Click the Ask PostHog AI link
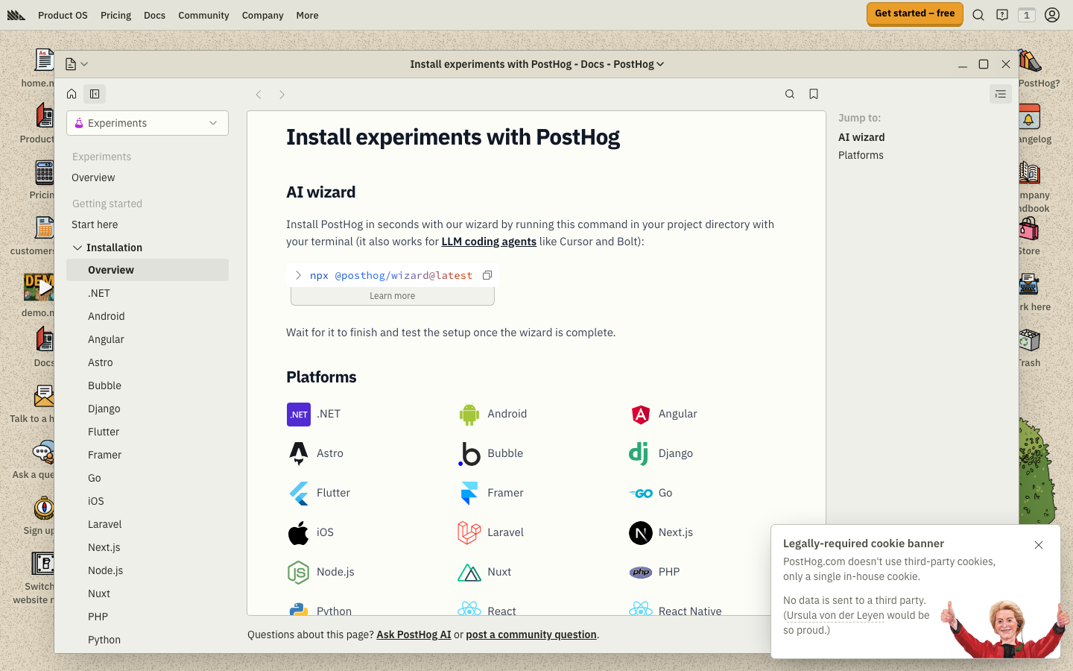 pyautogui.click(x=414, y=634)
